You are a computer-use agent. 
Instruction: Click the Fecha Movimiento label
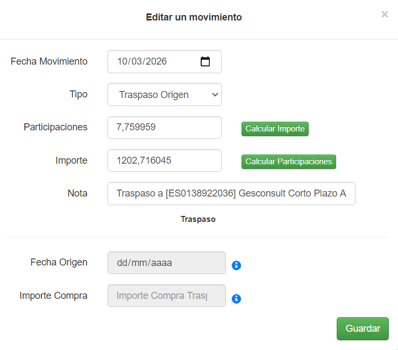pos(49,61)
